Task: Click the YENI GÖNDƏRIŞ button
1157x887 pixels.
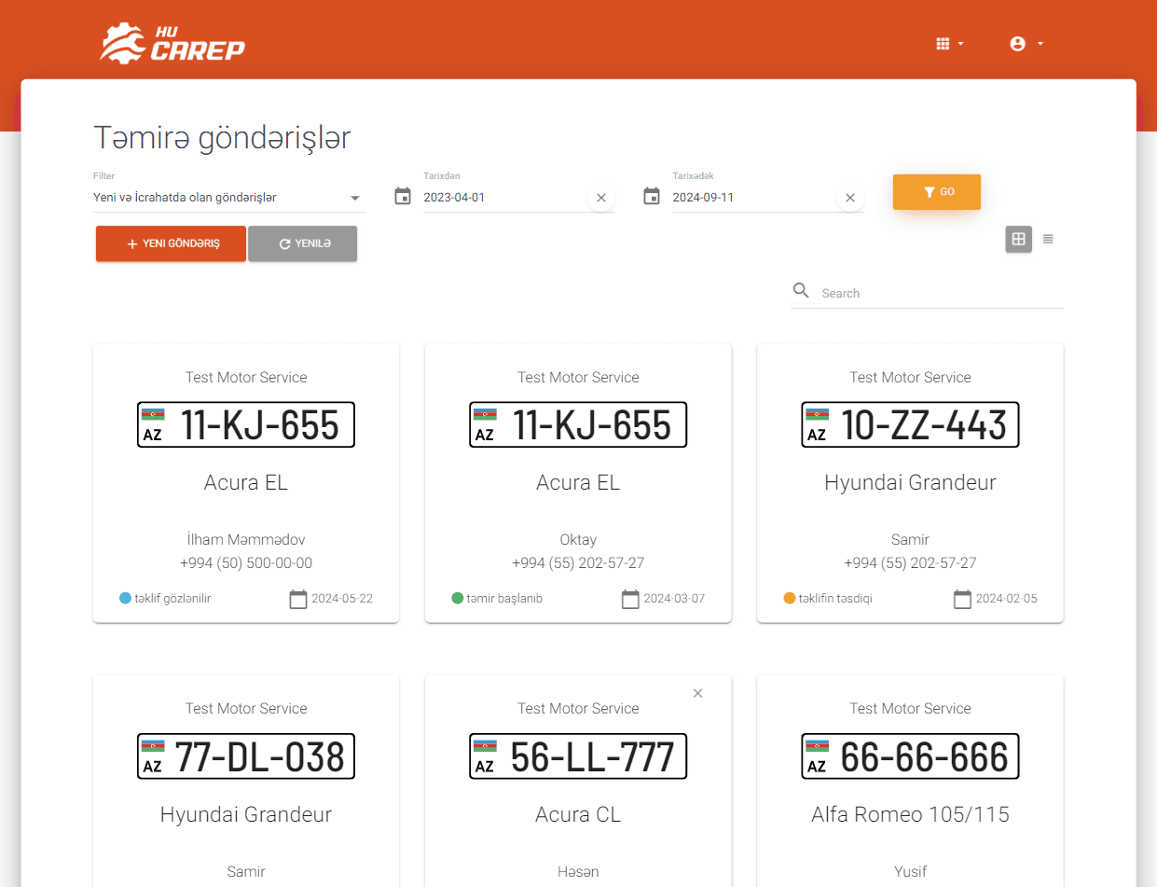Action: tap(171, 243)
